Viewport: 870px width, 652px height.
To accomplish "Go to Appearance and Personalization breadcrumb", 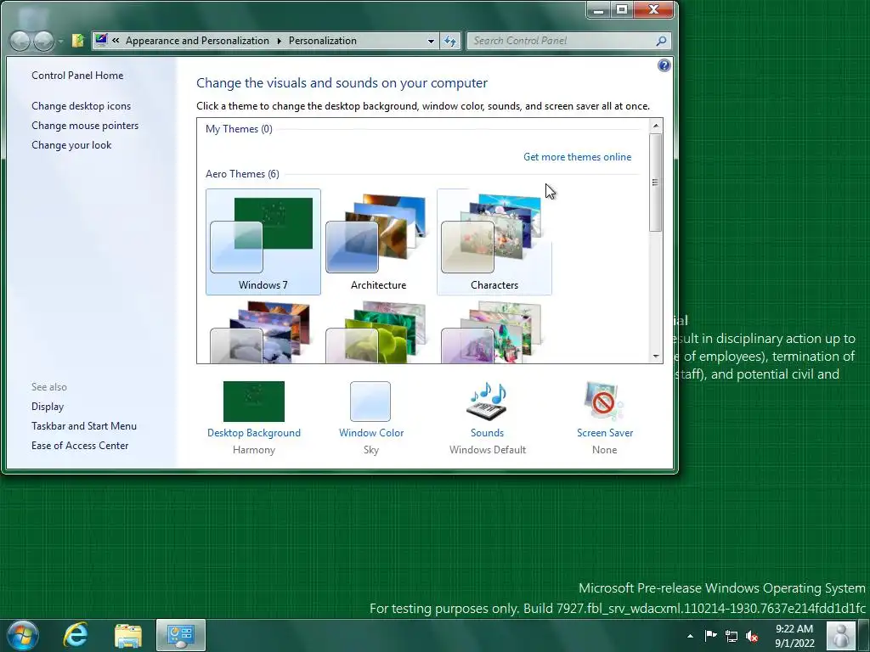I will 197,41.
